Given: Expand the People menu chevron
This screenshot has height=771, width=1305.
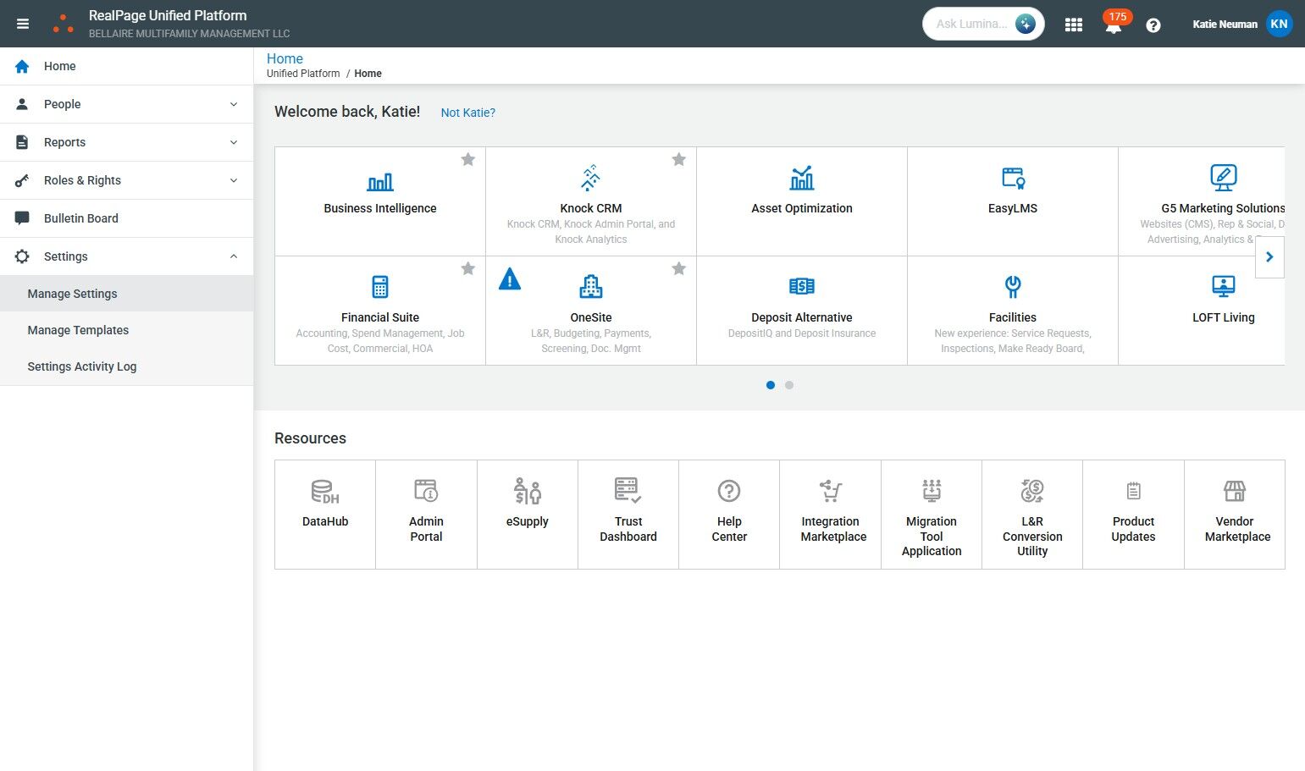Looking at the screenshot, I should (x=234, y=104).
